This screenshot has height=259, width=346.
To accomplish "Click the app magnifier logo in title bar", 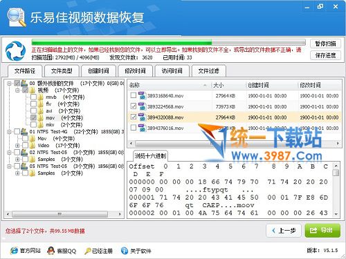I will [x=16, y=17].
